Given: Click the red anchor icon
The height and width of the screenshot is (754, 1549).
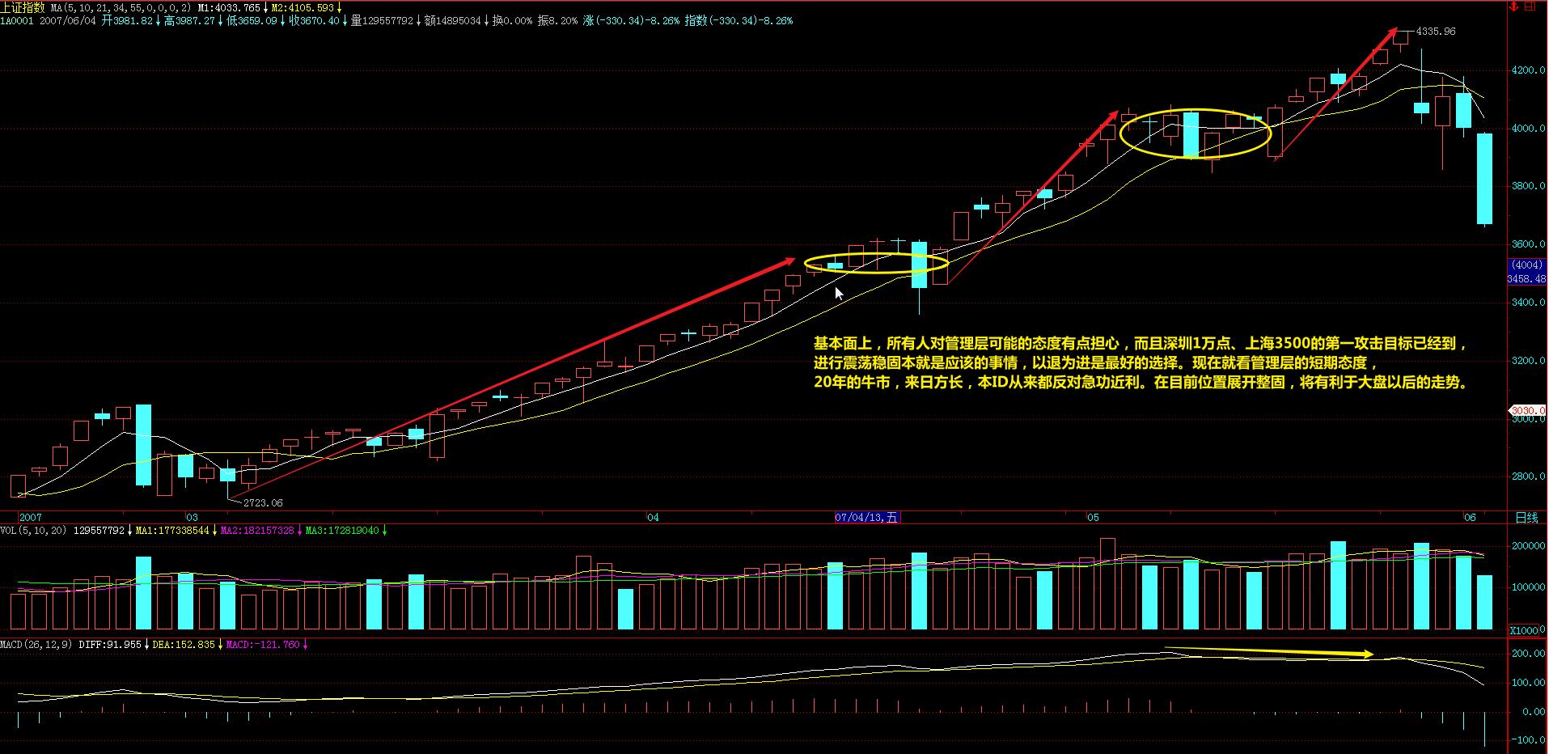Looking at the screenshot, I should point(1514,6).
